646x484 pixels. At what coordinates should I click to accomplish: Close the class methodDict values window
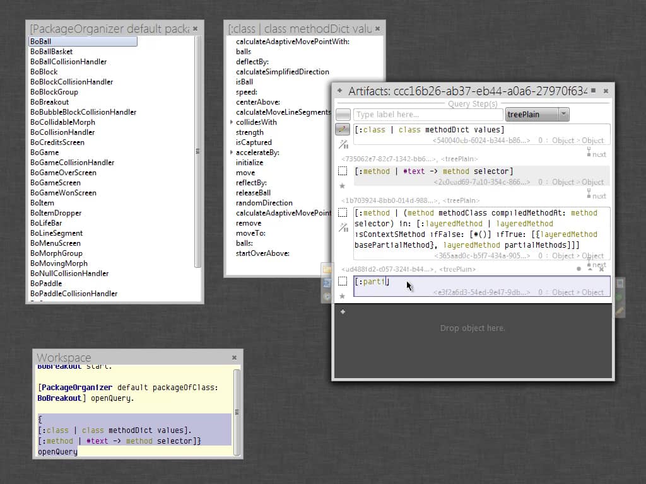377,28
